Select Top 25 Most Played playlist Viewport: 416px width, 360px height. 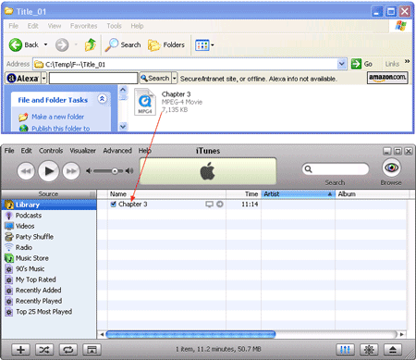click(x=49, y=312)
